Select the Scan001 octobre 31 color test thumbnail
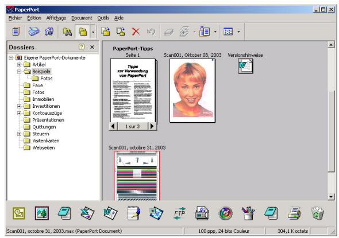 click(x=137, y=175)
